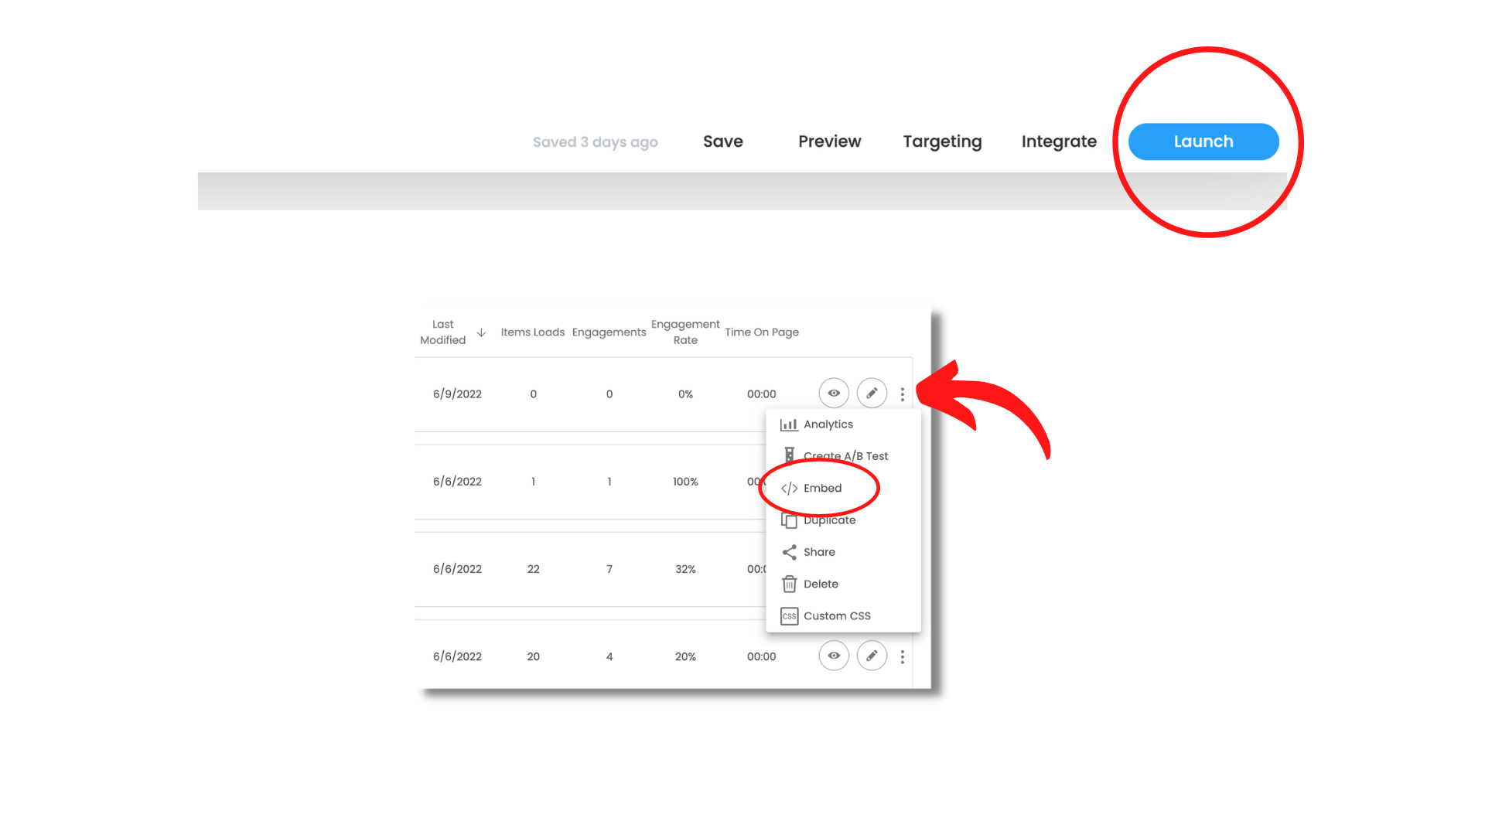Click the blue Launch button
The width and height of the screenshot is (1485, 835).
click(1203, 141)
